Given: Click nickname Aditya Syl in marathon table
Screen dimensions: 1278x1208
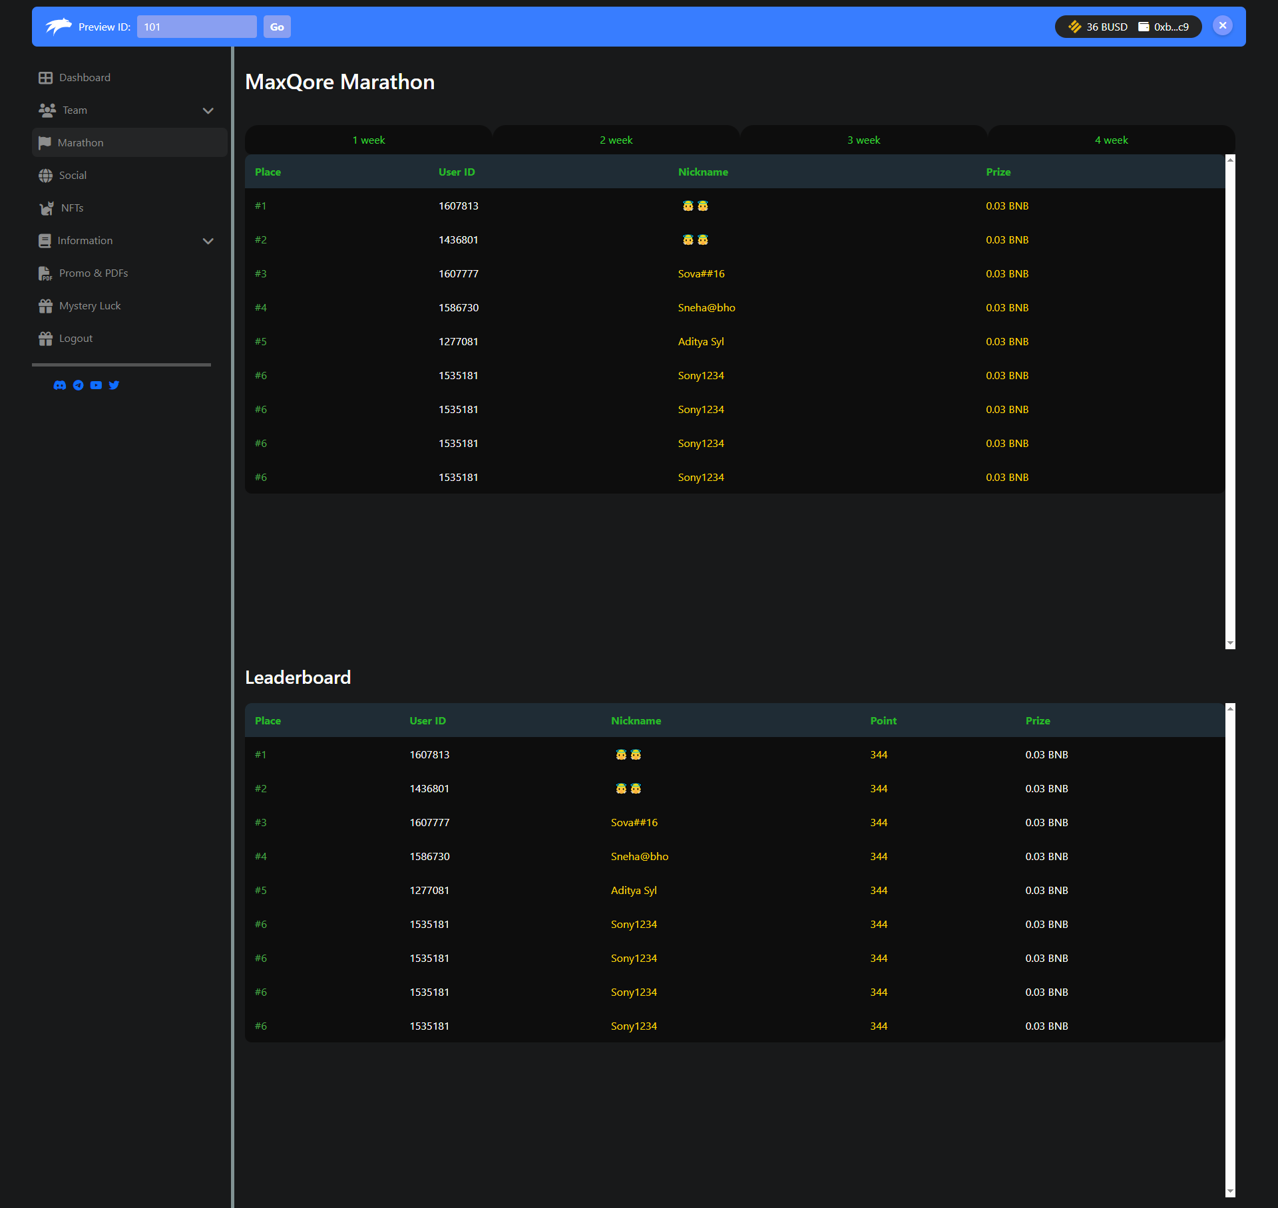Looking at the screenshot, I should [701, 342].
